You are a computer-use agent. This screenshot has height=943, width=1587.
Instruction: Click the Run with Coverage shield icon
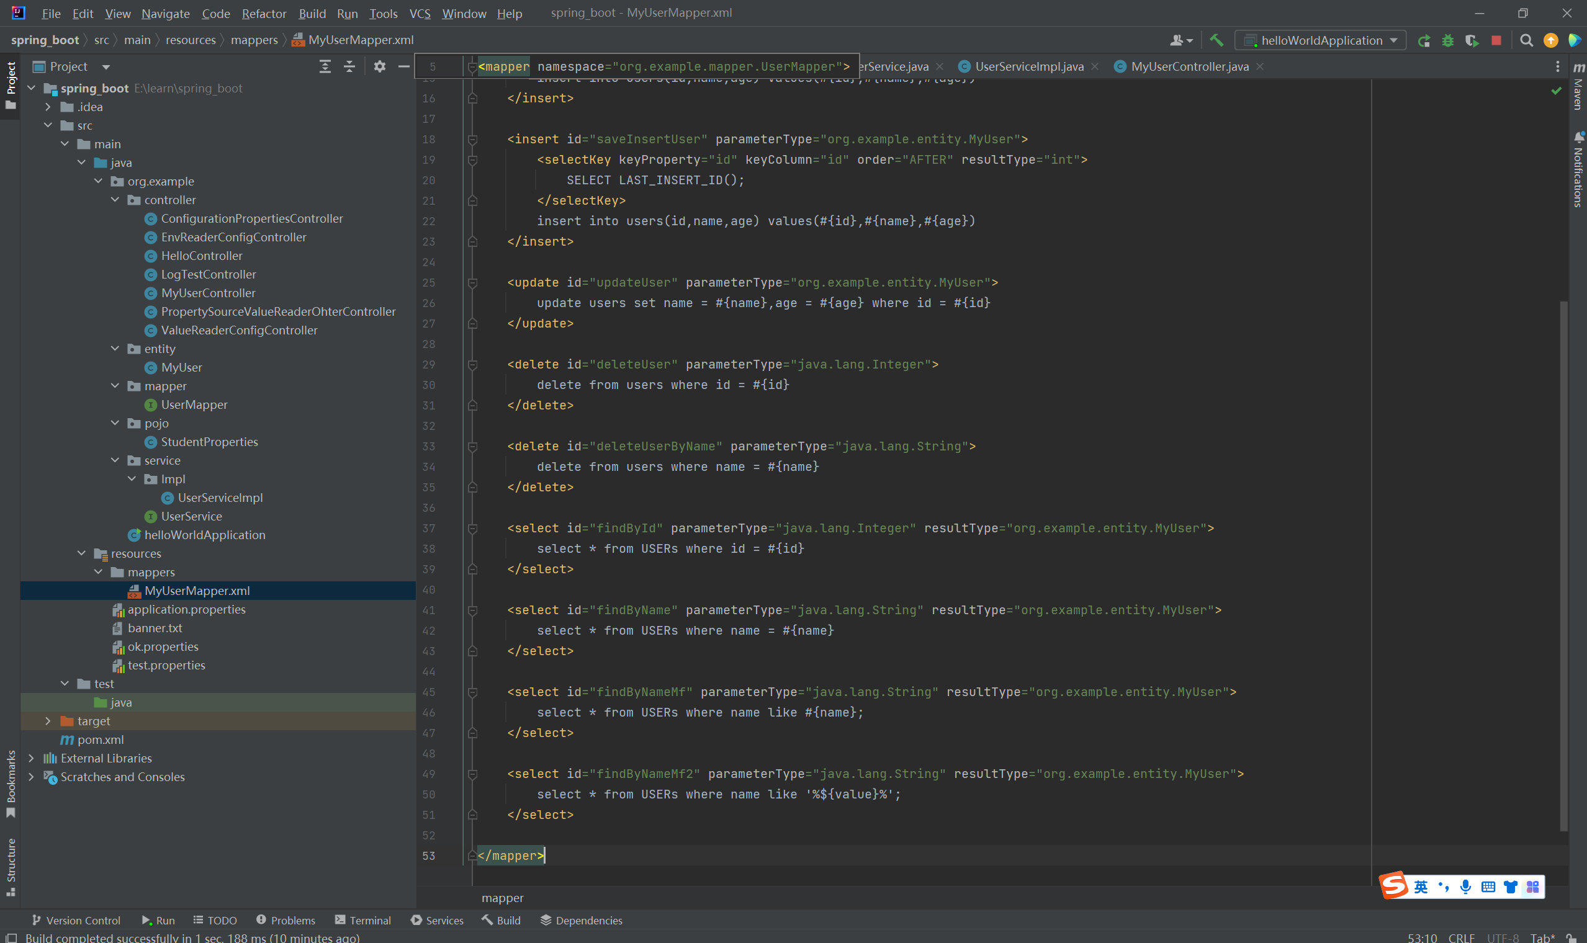pos(1472,41)
